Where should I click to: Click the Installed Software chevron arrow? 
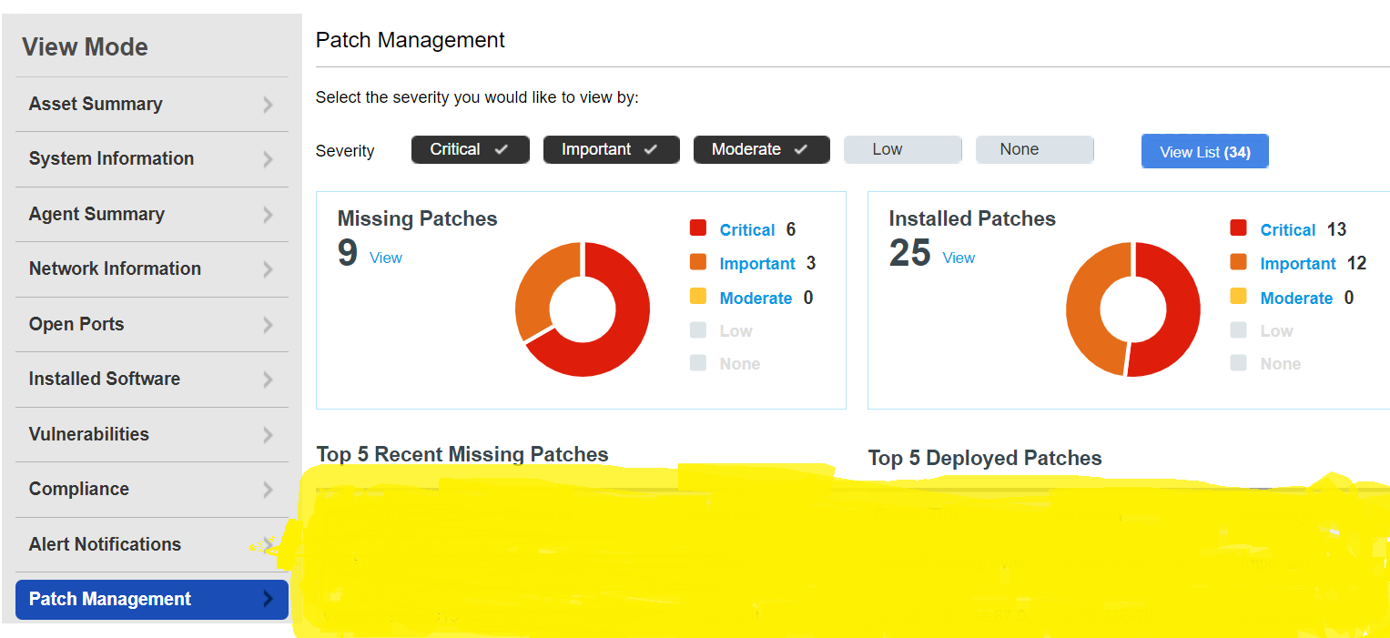(268, 380)
